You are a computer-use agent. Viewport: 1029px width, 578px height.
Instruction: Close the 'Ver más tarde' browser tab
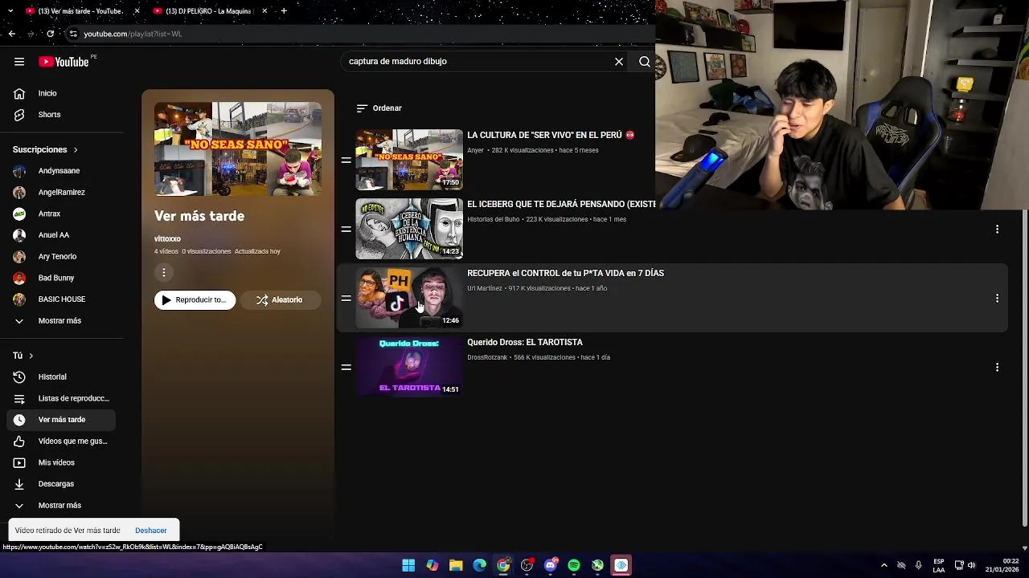pyautogui.click(x=137, y=11)
